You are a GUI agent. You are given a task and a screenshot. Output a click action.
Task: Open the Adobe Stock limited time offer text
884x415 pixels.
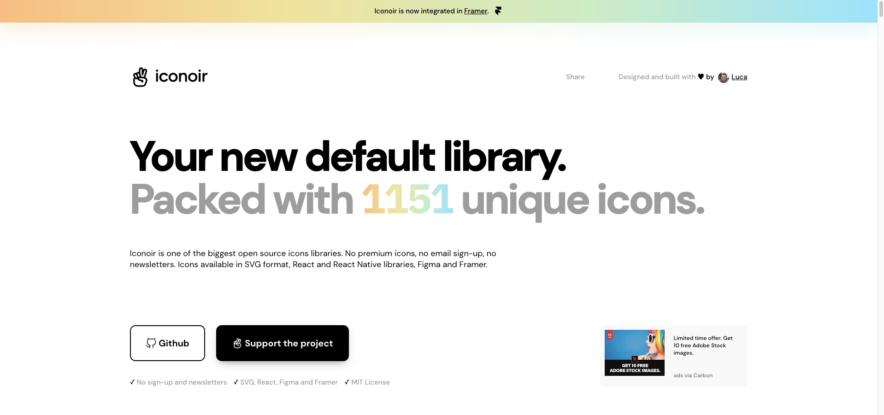click(x=703, y=345)
